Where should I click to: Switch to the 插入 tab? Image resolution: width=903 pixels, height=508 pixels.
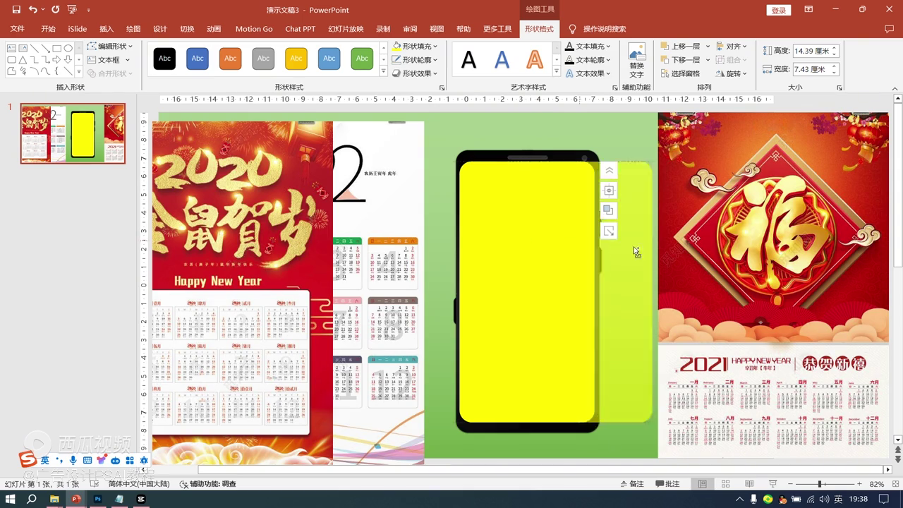pyautogui.click(x=107, y=29)
